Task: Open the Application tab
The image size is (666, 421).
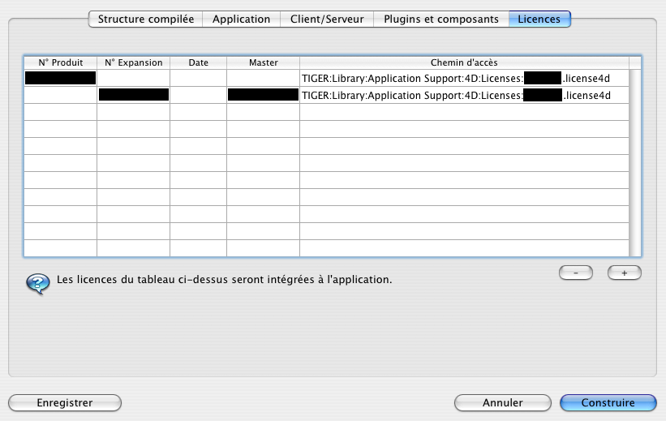Action: pyautogui.click(x=241, y=19)
